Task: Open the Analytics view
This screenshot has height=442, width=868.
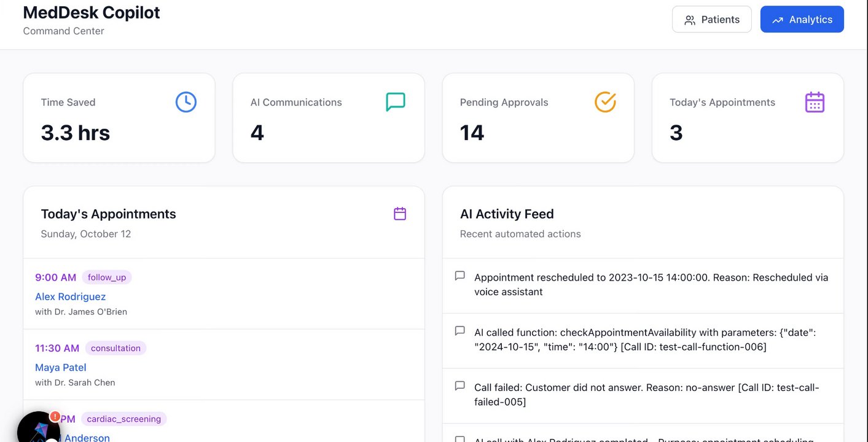Action: [802, 20]
